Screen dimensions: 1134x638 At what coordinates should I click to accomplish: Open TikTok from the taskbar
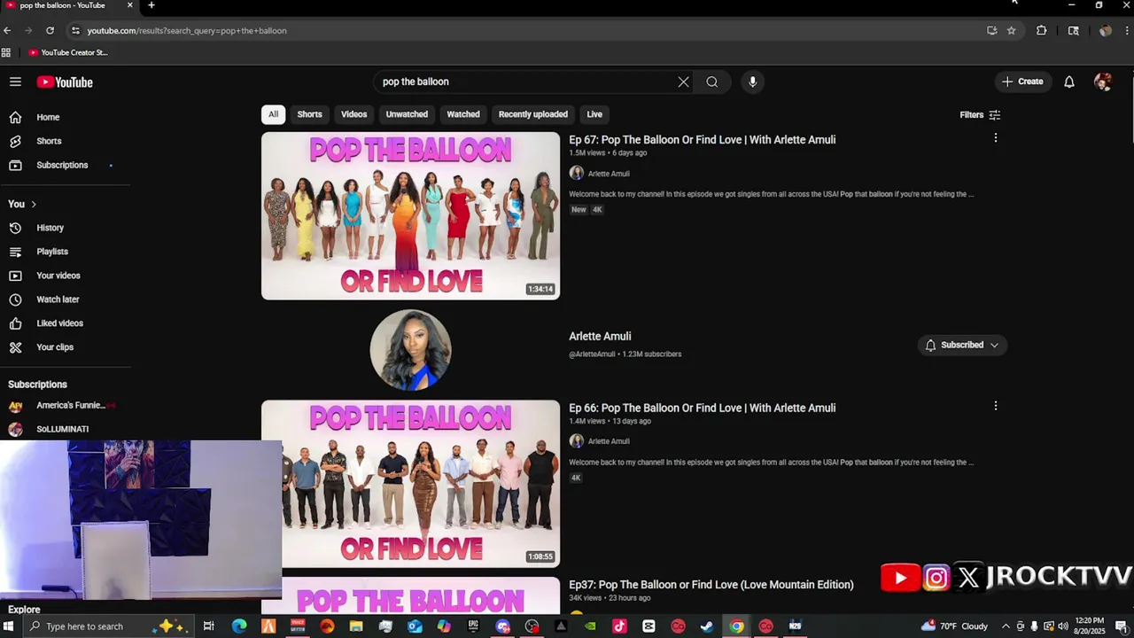click(619, 626)
